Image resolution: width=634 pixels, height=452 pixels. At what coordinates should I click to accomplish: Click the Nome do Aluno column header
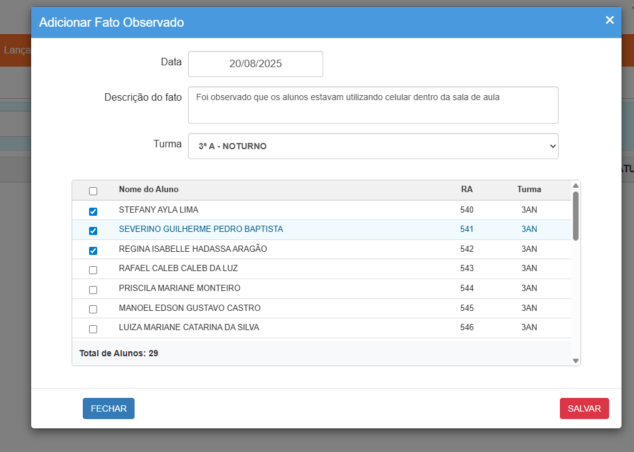tap(149, 190)
